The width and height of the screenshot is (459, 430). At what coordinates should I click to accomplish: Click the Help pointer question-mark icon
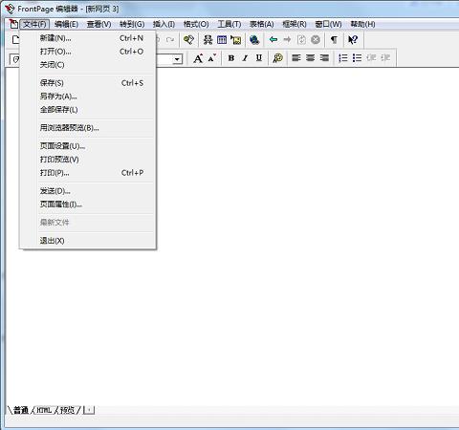353,40
